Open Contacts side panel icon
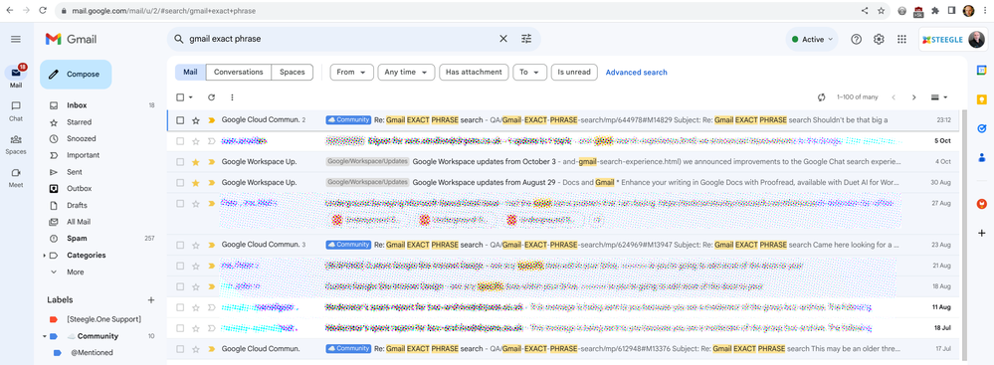The image size is (994, 365). (981, 157)
